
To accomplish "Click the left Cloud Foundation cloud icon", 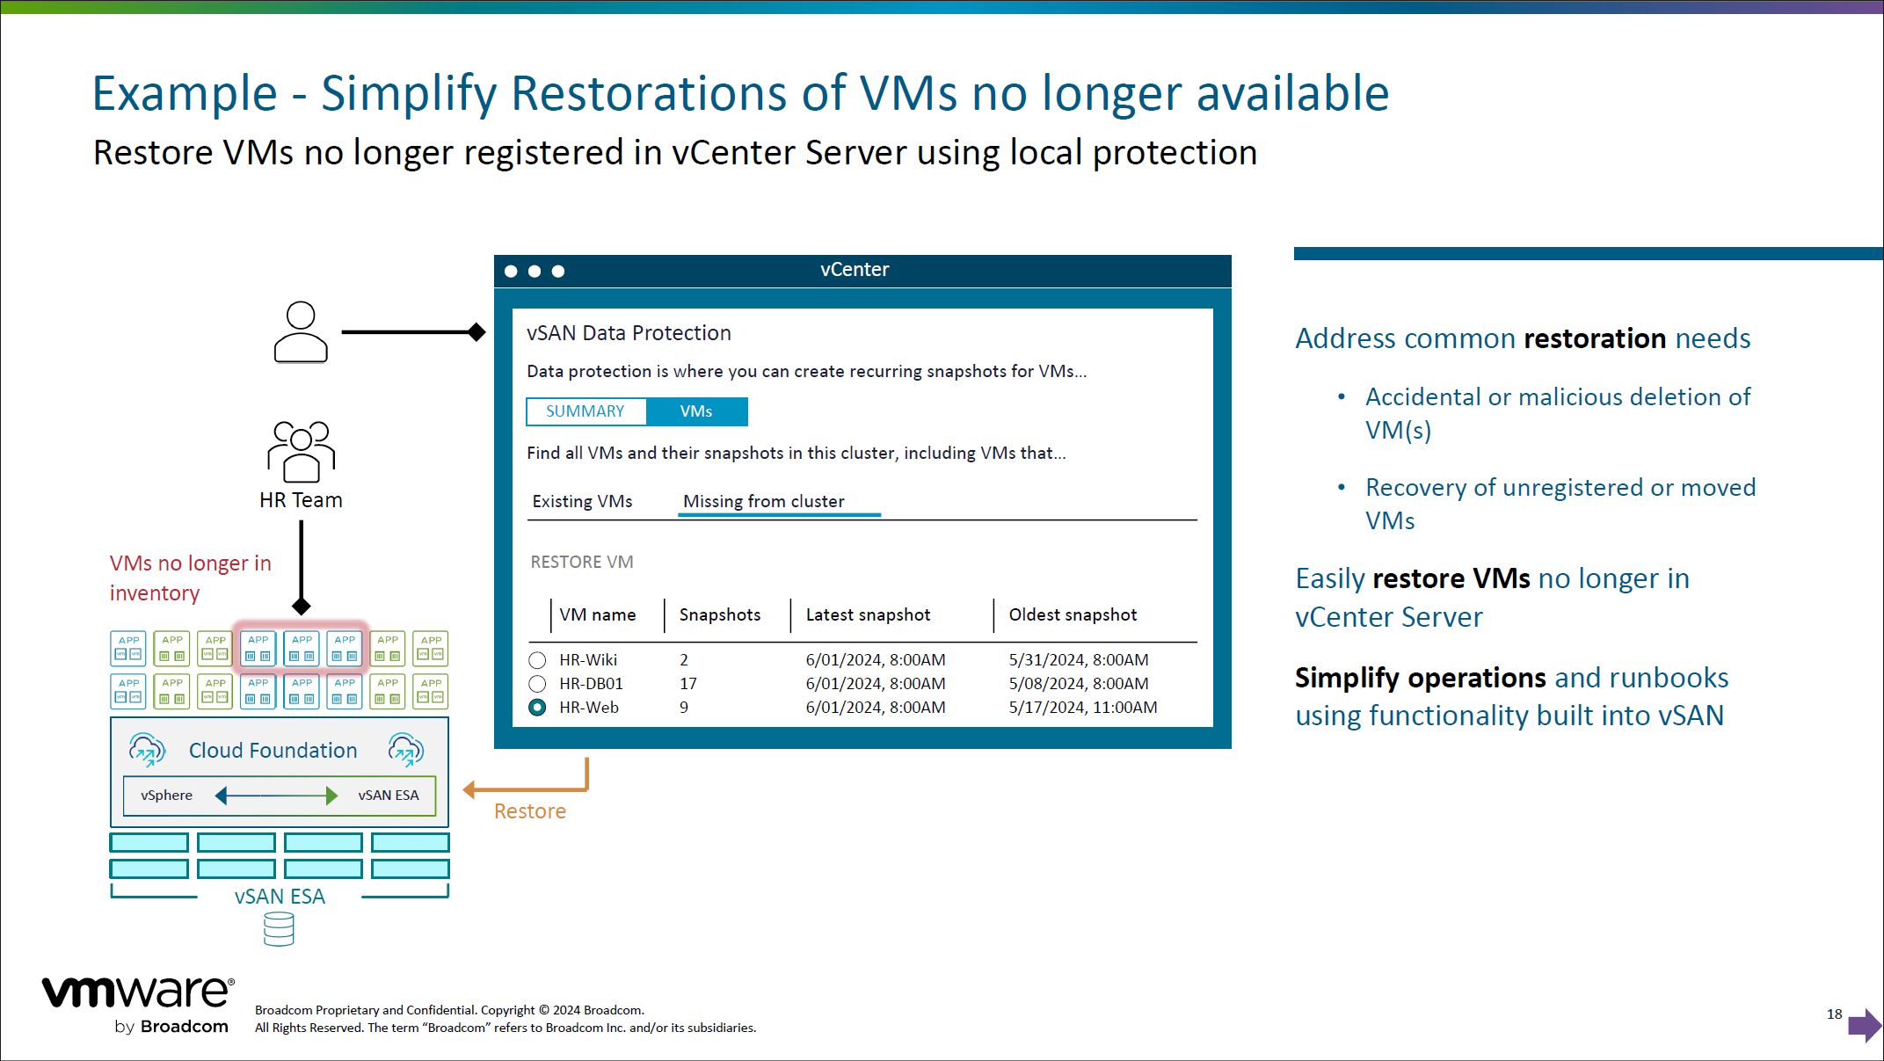I will click(147, 750).
